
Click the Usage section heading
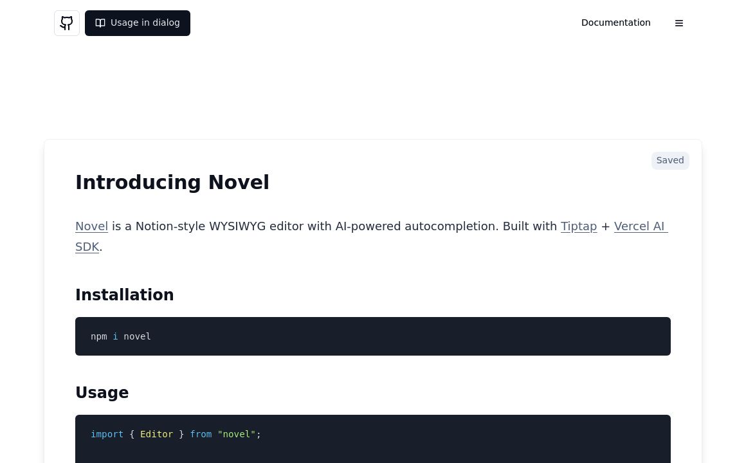(x=102, y=392)
